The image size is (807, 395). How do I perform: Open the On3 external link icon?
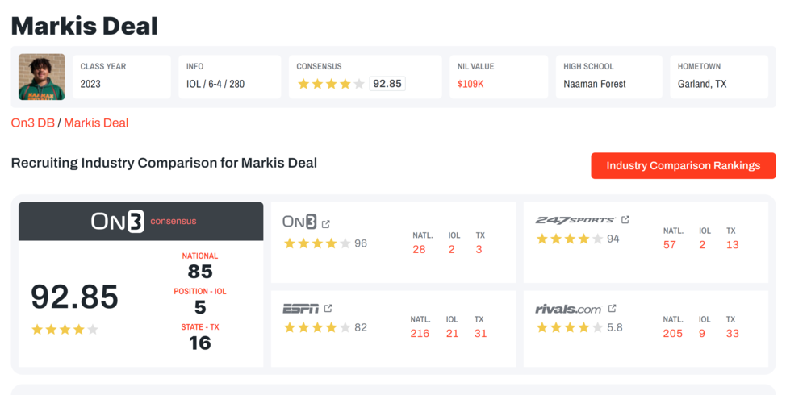[x=326, y=223]
